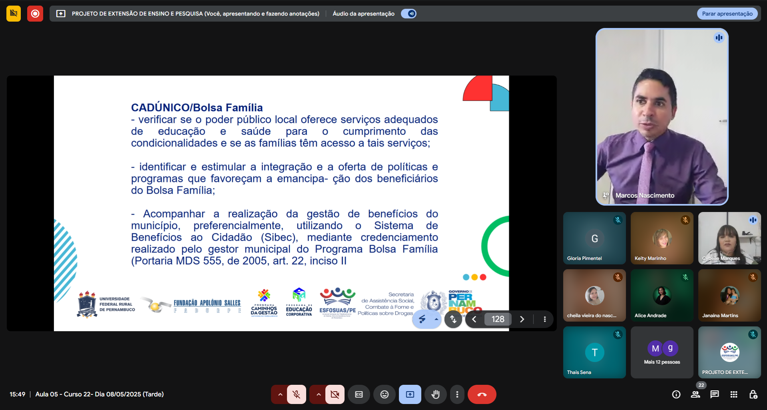Viewport: 767px width, 410px height.
Task: Go to next slide arrow
Action: (x=522, y=319)
